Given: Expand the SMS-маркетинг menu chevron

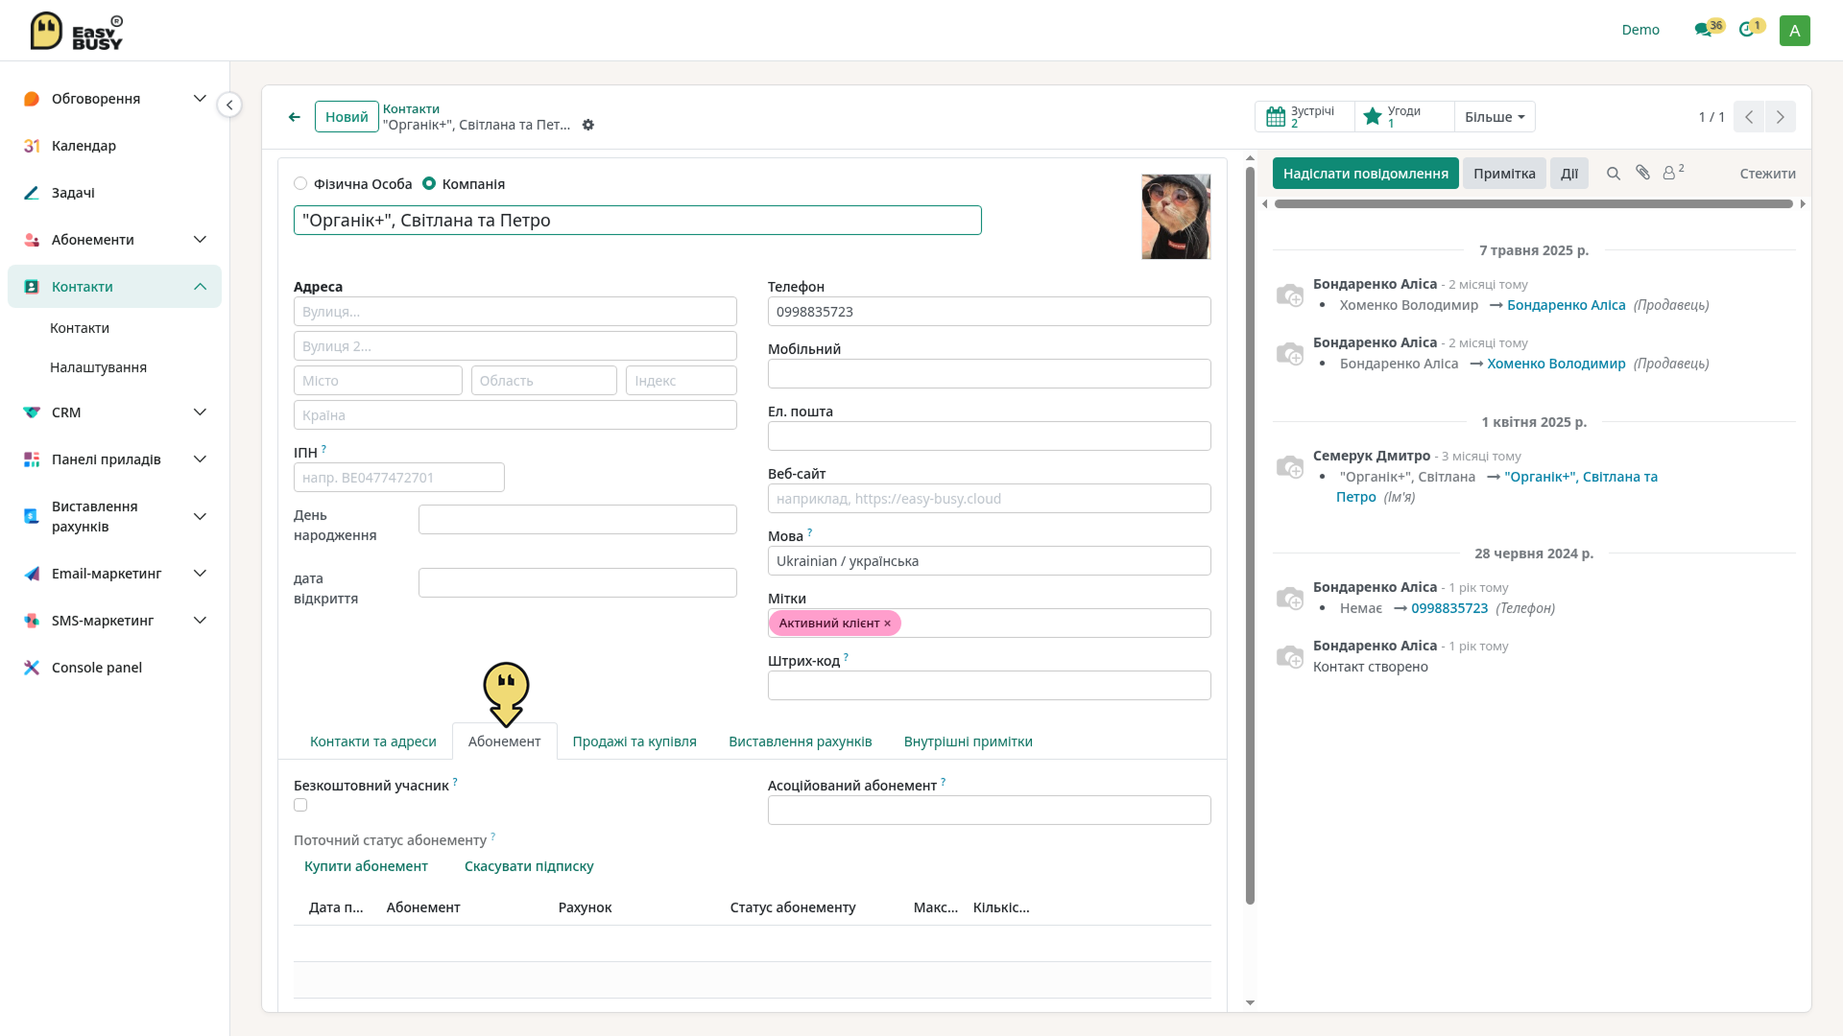Looking at the screenshot, I should click(x=200, y=621).
